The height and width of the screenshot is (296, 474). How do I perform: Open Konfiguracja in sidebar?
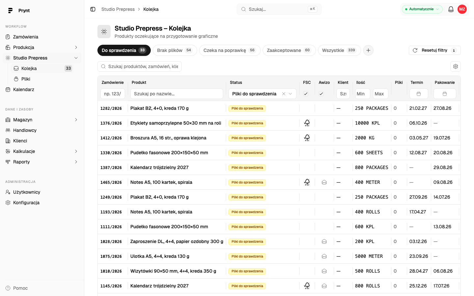point(42,203)
